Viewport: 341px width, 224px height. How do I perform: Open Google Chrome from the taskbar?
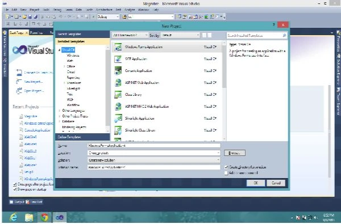44,217
